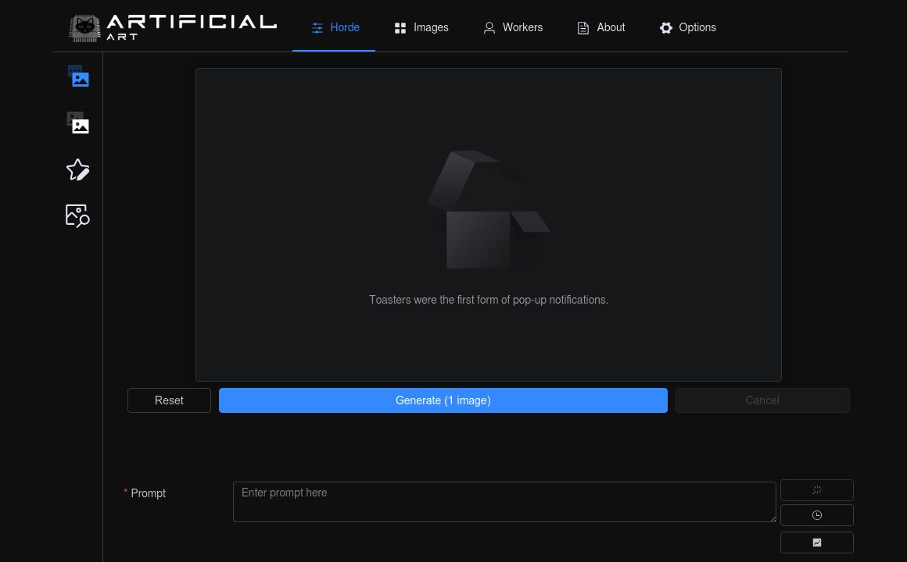Click the random prompt sparkle button
Viewport: 907px width, 562px height.
(816, 490)
